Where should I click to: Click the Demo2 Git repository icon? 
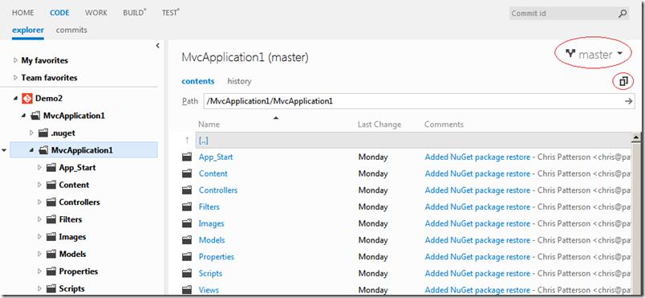(x=27, y=98)
